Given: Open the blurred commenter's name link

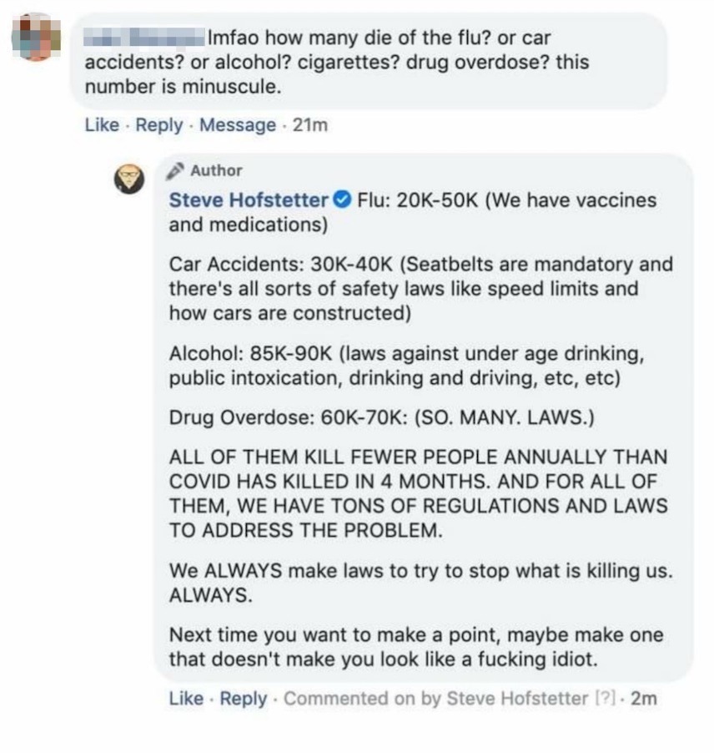Looking at the screenshot, I should coord(143,37).
